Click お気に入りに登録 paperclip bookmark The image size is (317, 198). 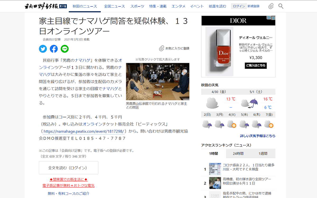pyautogui.click(x=174, y=48)
